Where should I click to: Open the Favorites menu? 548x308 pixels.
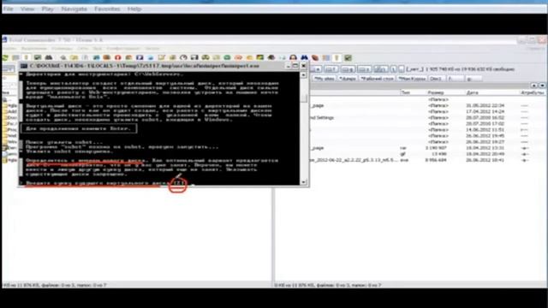pyautogui.click(x=107, y=9)
